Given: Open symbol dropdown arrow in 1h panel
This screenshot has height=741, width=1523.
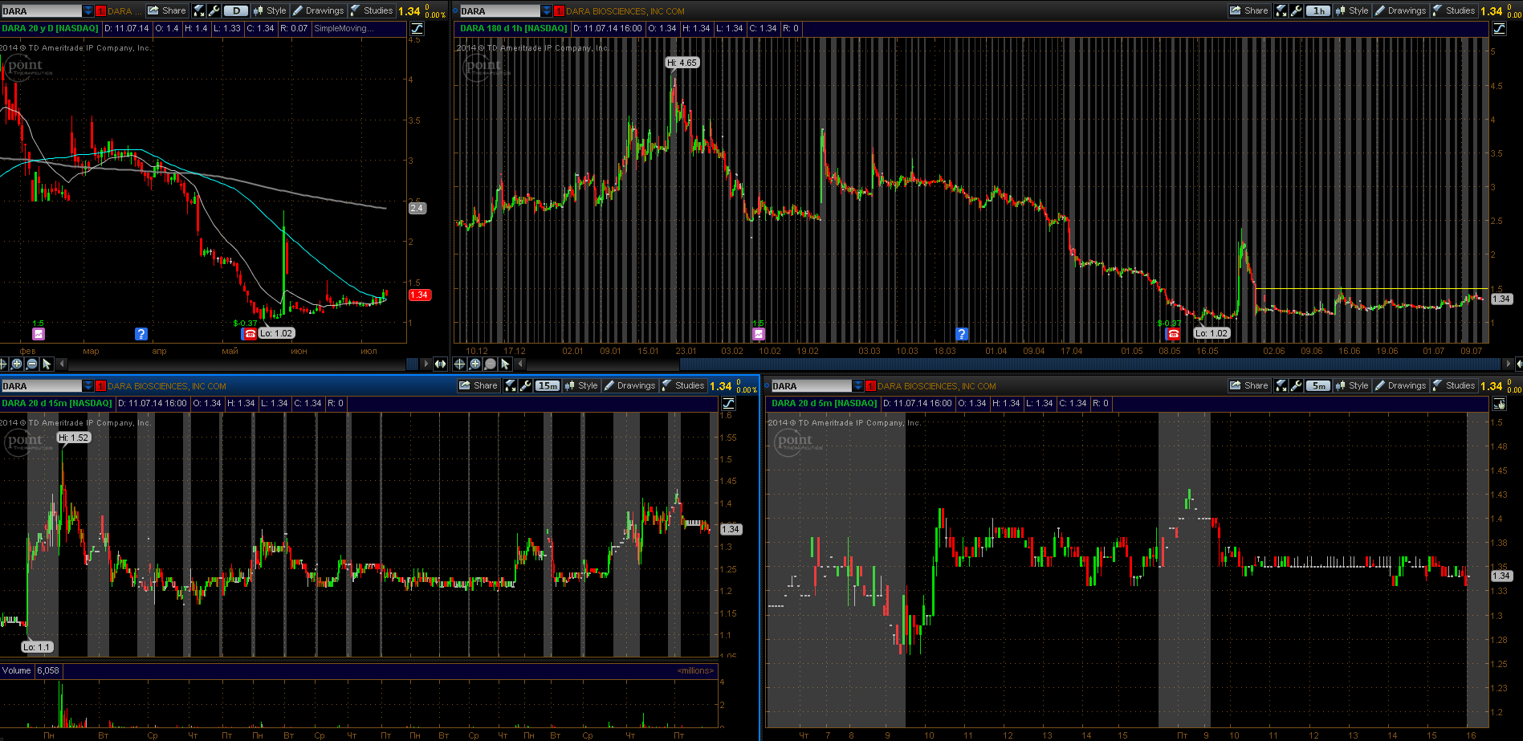Looking at the screenshot, I should [547, 11].
